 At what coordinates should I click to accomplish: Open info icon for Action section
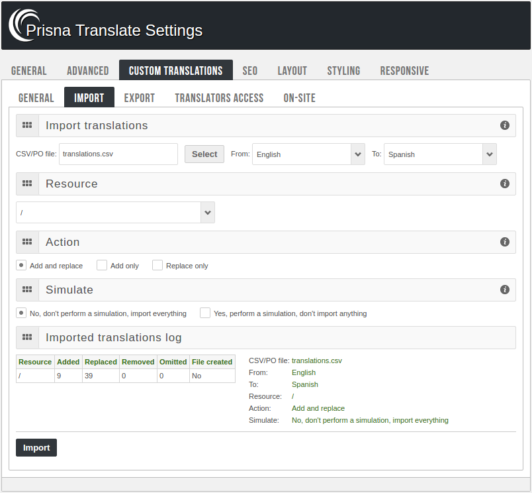tap(504, 242)
